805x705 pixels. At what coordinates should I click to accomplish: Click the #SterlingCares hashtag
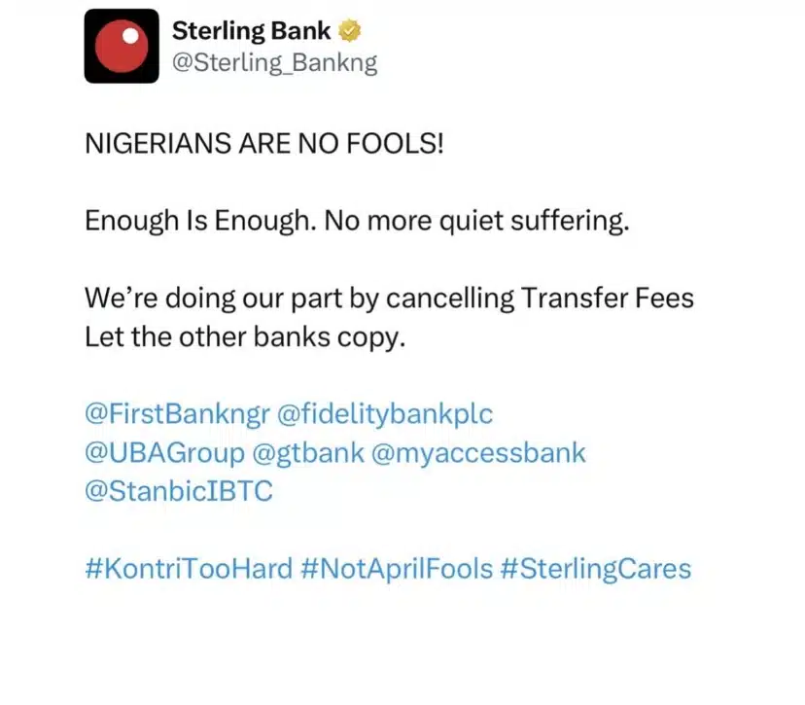595,568
